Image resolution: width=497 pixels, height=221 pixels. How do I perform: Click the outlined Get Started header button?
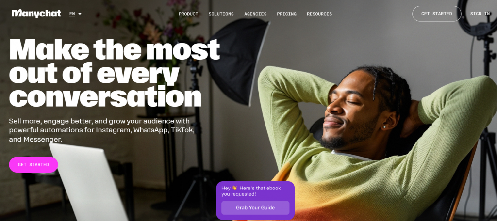click(x=436, y=14)
